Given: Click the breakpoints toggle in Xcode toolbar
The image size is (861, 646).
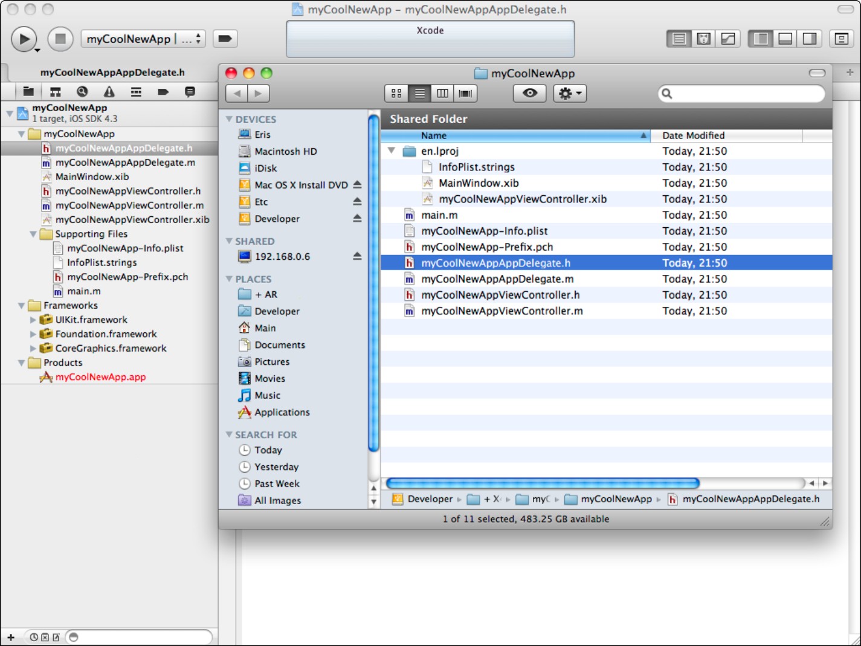Looking at the screenshot, I should coord(225,39).
